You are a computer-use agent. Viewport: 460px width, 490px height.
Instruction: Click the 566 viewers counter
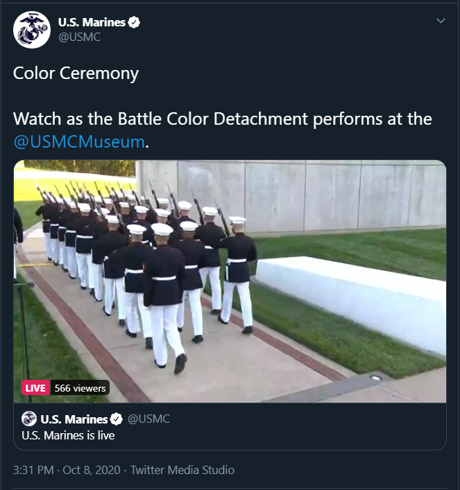point(80,388)
